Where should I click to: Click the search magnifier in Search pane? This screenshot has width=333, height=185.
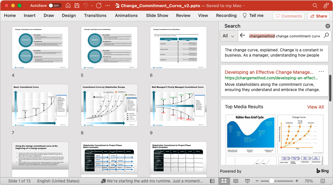click(x=326, y=36)
